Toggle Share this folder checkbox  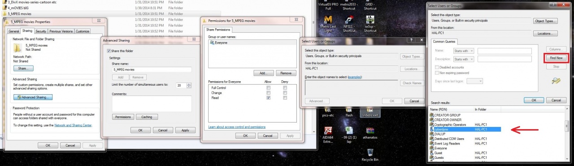109,51
